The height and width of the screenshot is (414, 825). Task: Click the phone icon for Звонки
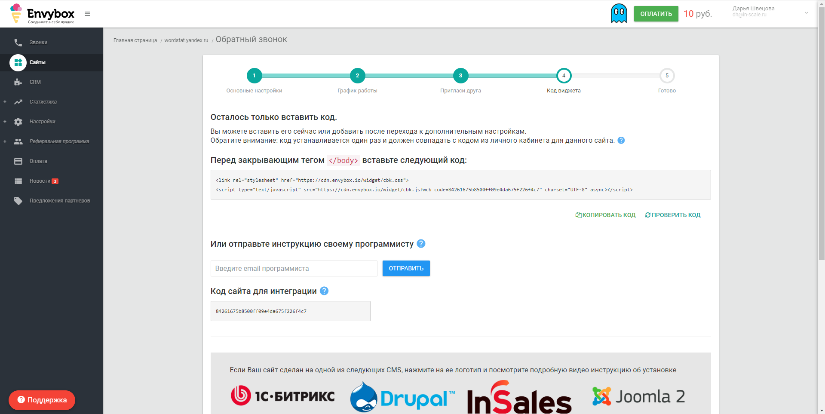coord(18,43)
